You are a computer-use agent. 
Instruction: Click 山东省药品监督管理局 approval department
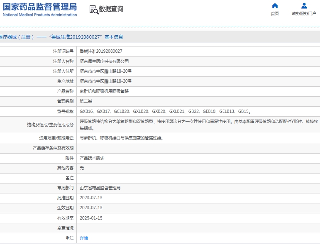[x=100, y=188]
